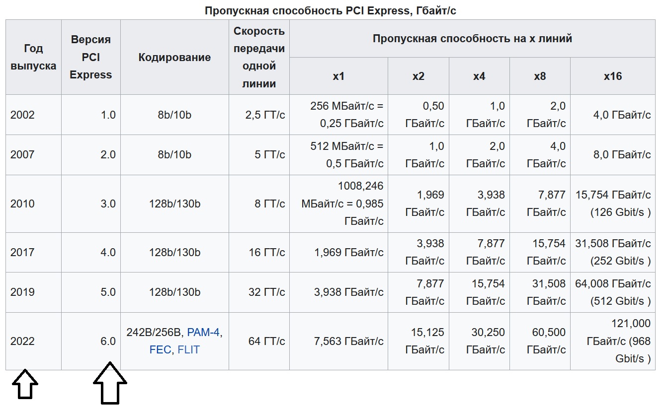Click the table title about PCI Express
Screen dimensions: 669x411
(331, 11)
